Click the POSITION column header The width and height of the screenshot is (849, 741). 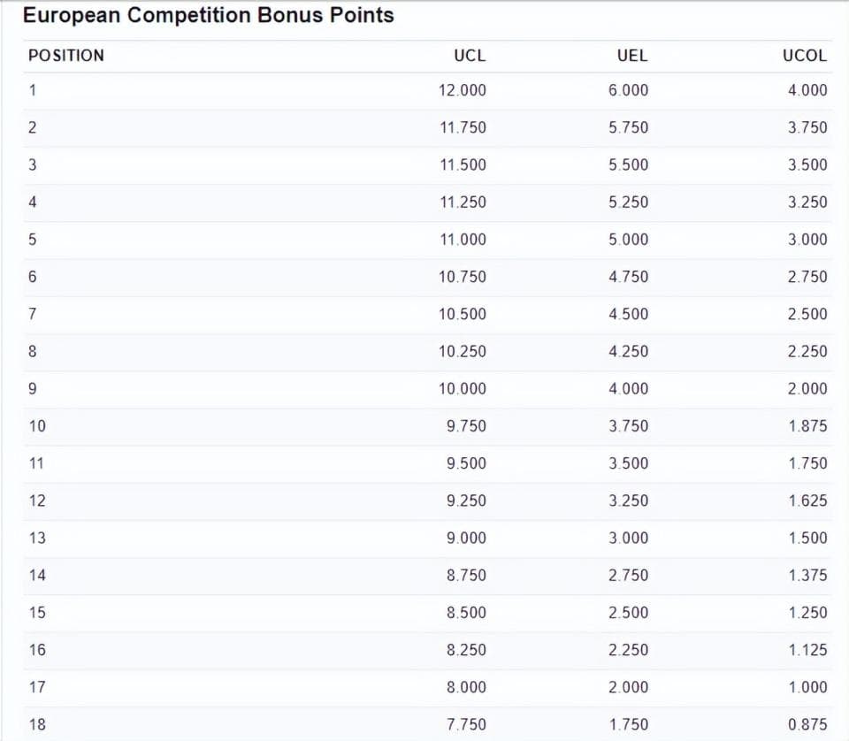click(x=66, y=56)
